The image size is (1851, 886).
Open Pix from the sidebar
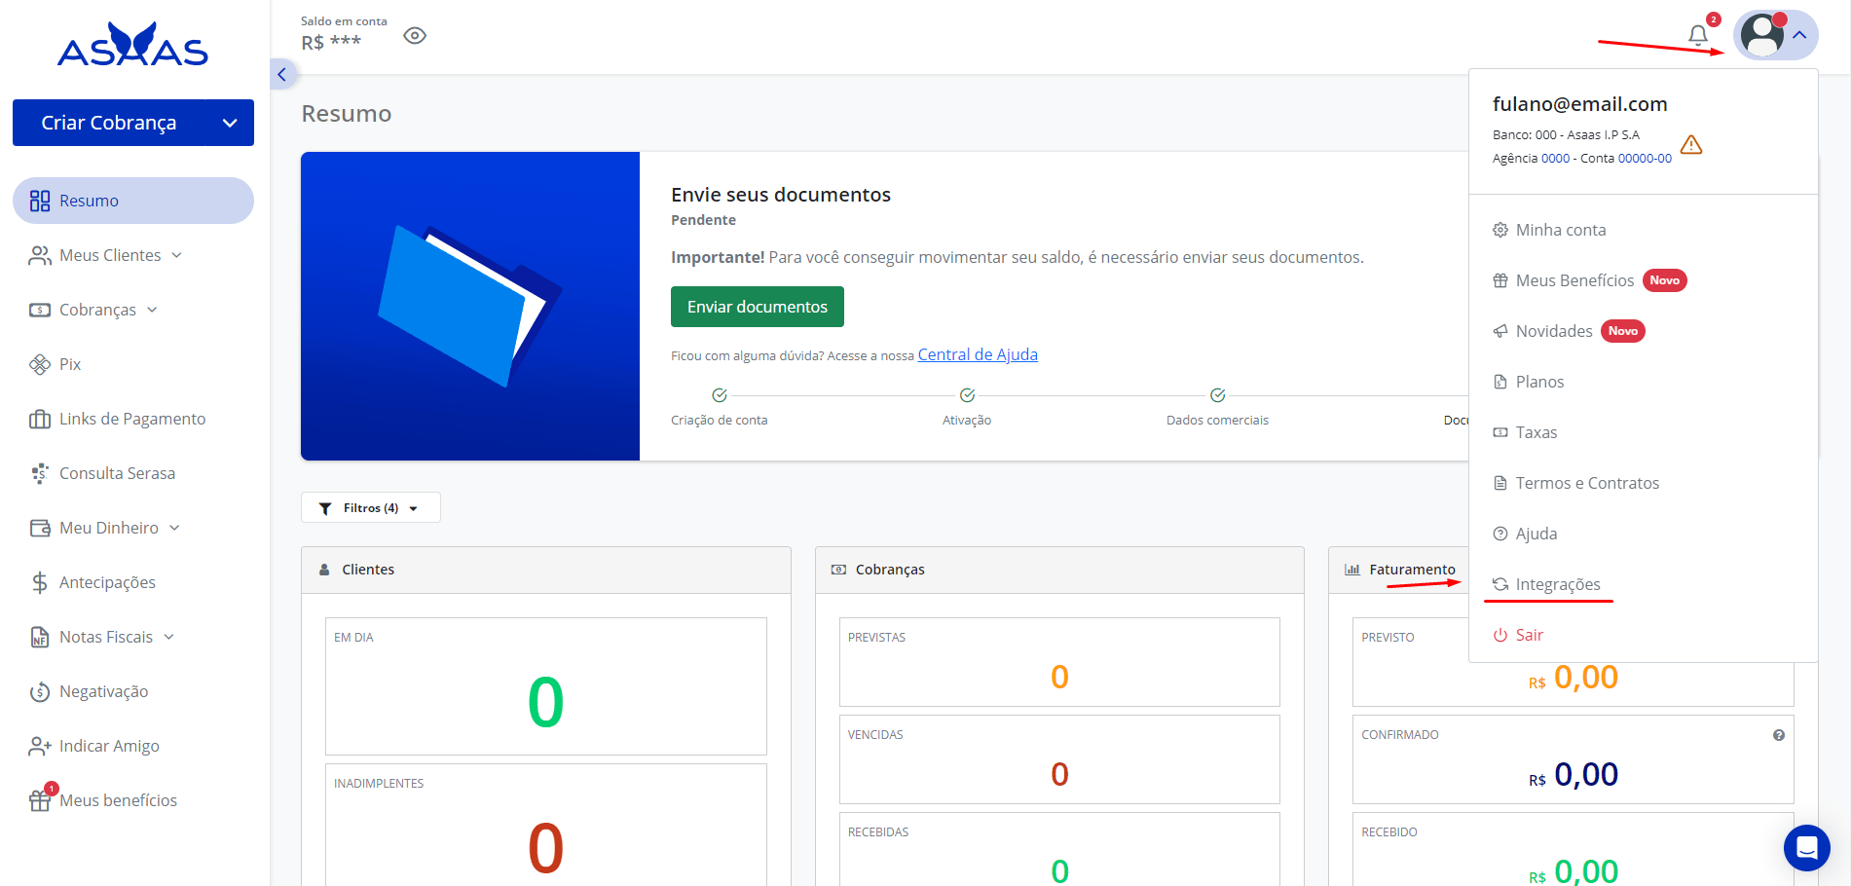coord(69,364)
